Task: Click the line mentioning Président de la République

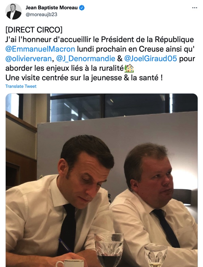Action: click(99, 40)
